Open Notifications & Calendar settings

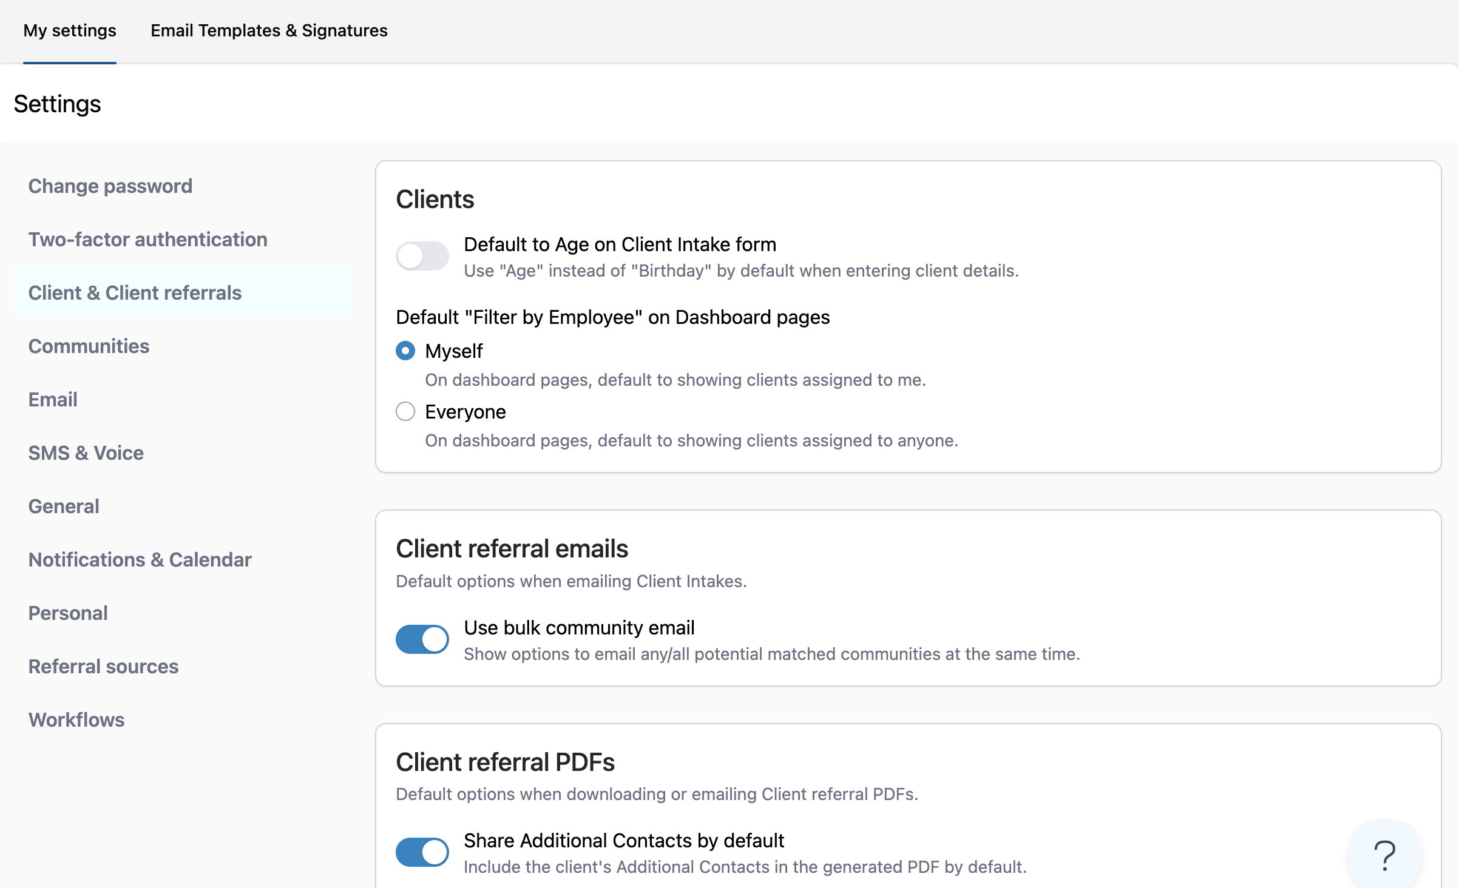(140, 559)
